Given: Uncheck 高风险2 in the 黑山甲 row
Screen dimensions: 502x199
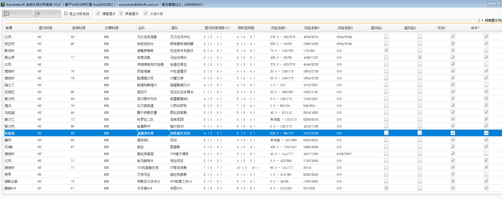Looking at the screenshot, I should point(420,57).
